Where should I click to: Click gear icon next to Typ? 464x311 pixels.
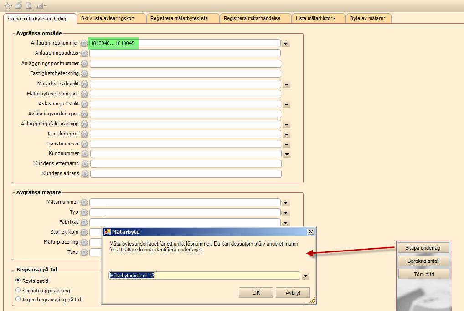[x=84, y=212]
